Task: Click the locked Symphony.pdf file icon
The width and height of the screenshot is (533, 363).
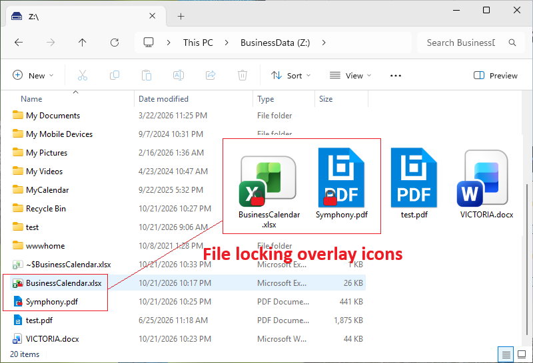Action: 18,302
